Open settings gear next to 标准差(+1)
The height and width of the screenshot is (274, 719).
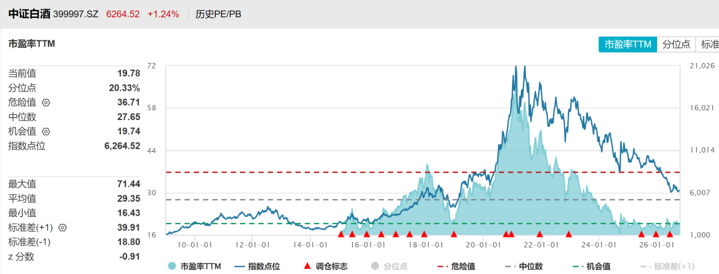pos(63,228)
